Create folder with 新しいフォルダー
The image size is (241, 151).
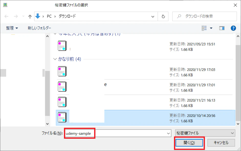tap(39, 28)
